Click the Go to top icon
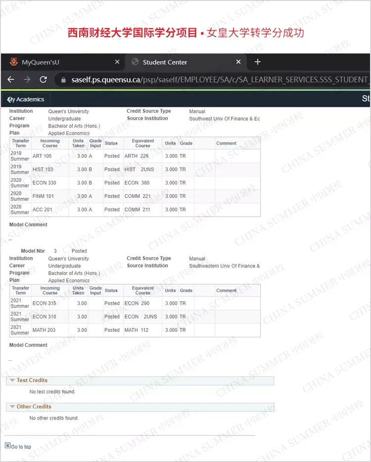The height and width of the screenshot is (462, 371). pyautogui.click(x=7, y=445)
